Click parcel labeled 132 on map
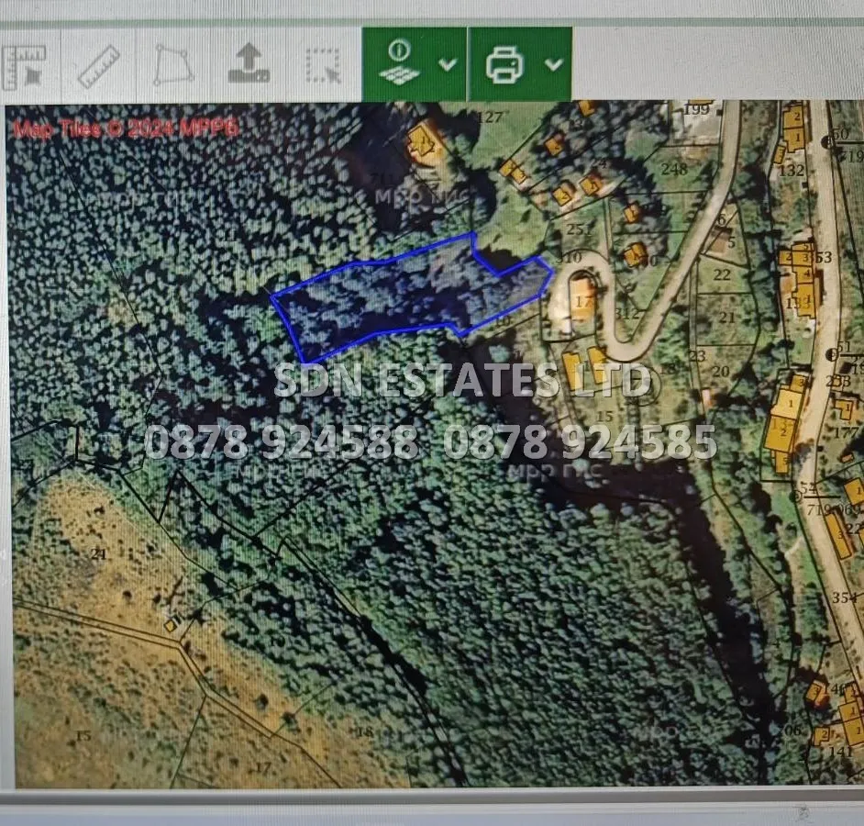The height and width of the screenshot is (826, 864). click(791, 171)
